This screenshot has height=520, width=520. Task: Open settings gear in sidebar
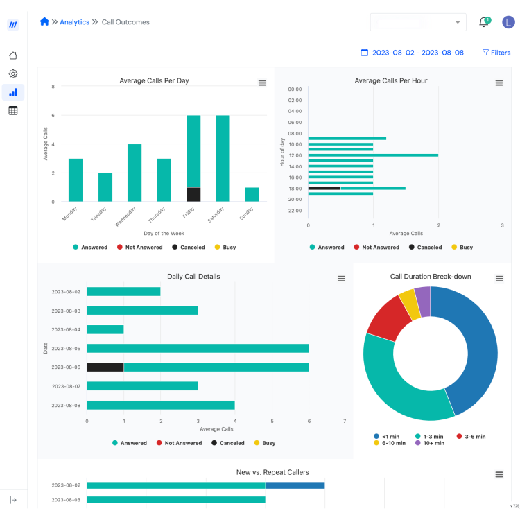tap(13, 73)
